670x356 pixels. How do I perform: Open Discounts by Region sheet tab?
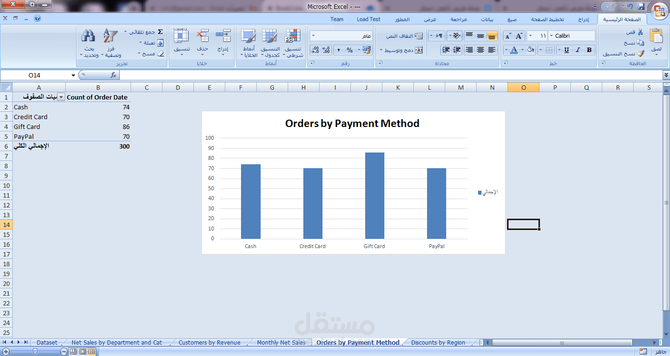point(438,343)
